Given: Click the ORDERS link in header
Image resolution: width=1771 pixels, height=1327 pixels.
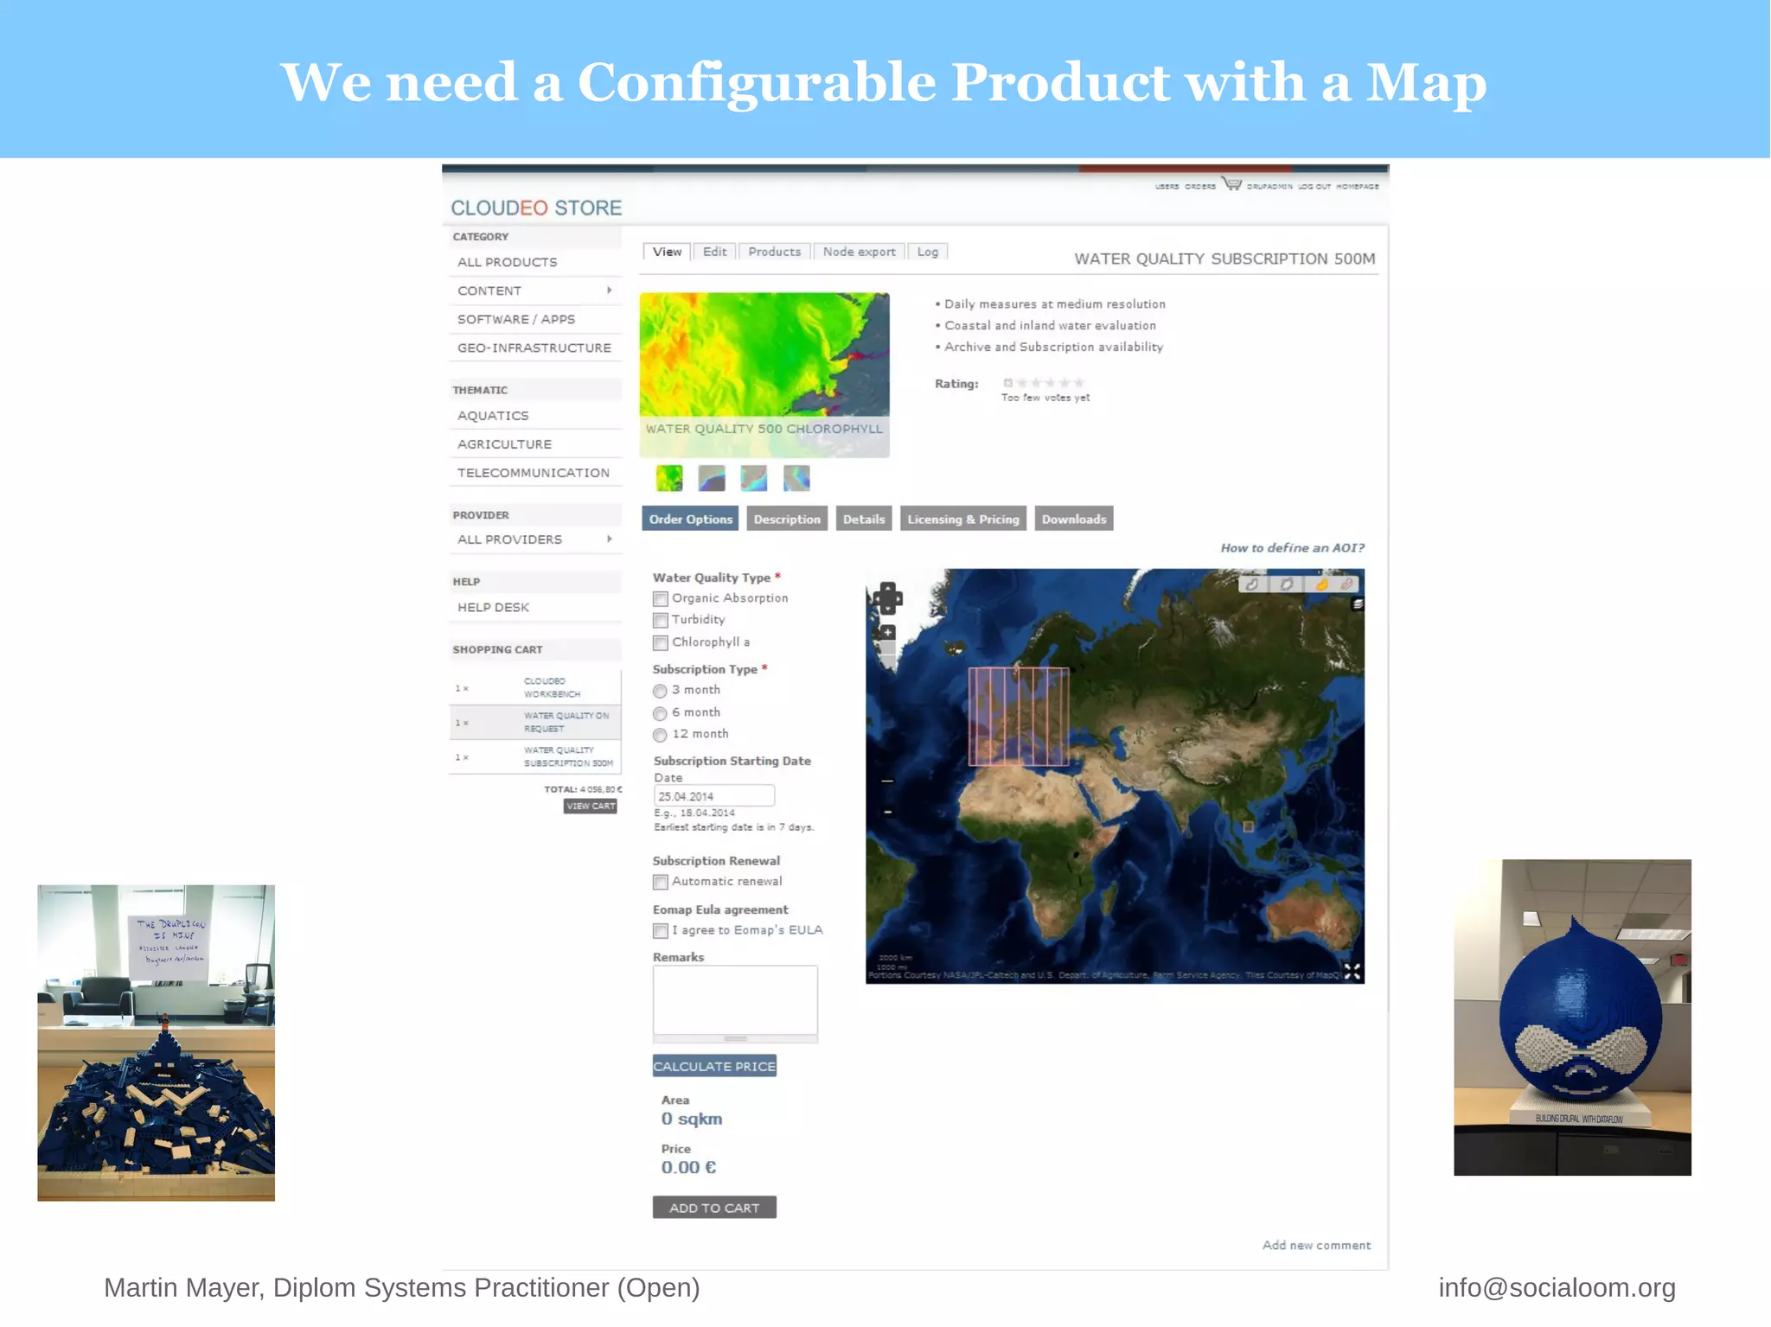Looking at the screenshot, I should 1199,187.
